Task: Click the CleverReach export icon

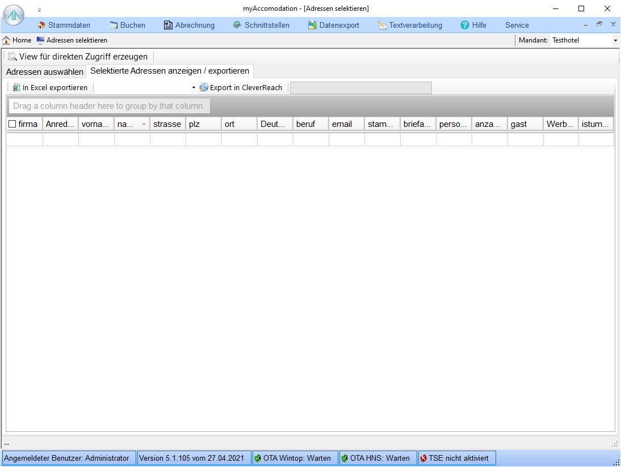Action: pos(204,88)
